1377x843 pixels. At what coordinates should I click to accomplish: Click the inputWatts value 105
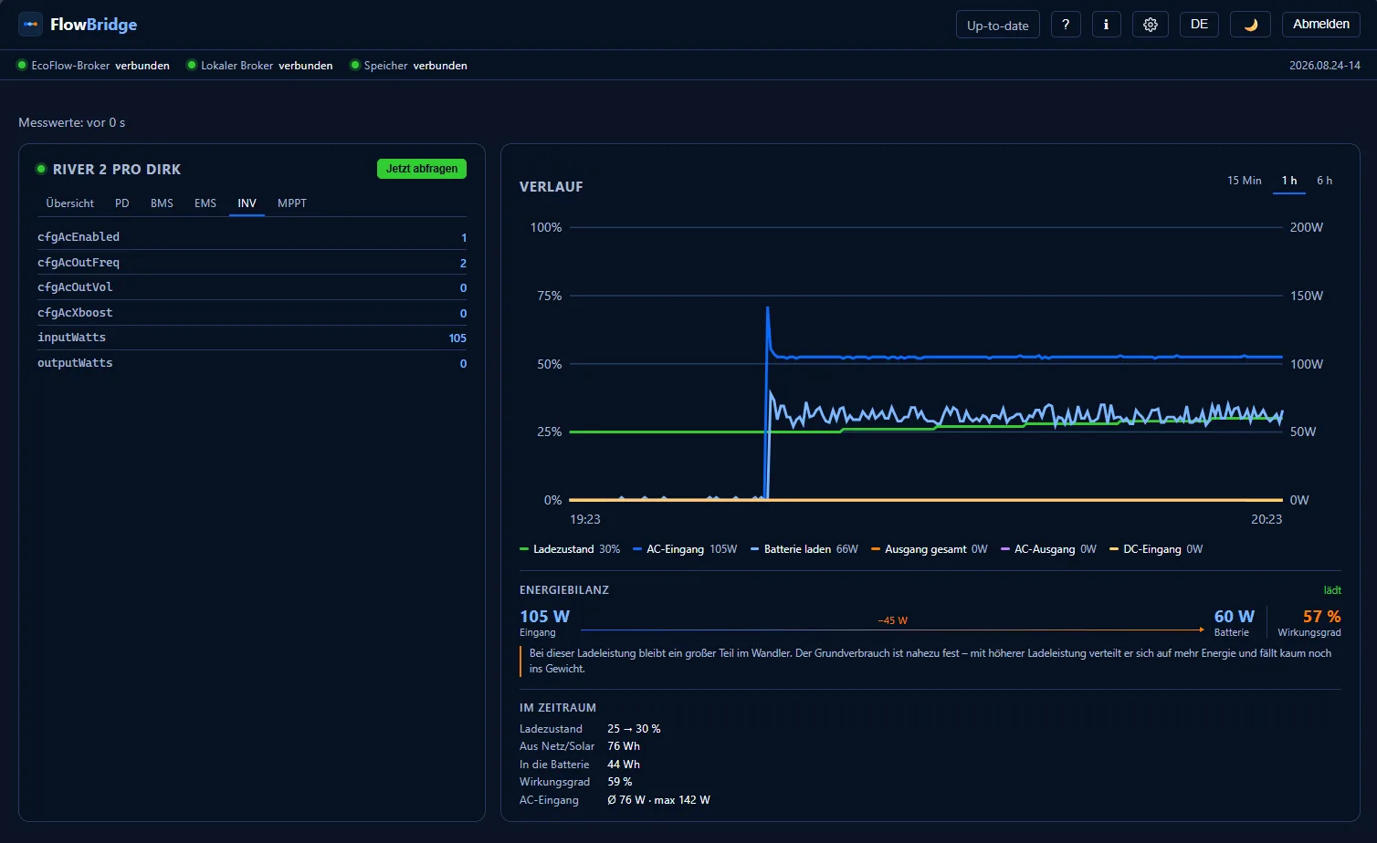click(457, 338)
